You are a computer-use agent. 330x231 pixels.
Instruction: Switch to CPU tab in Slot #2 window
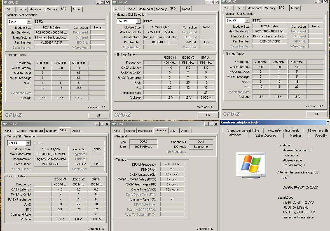click(118, 9)
